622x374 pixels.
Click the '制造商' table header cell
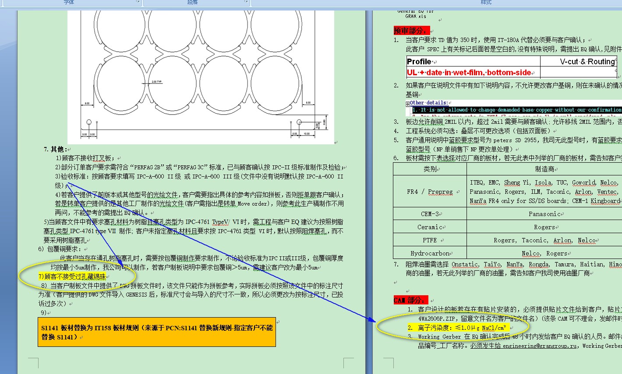544,169
